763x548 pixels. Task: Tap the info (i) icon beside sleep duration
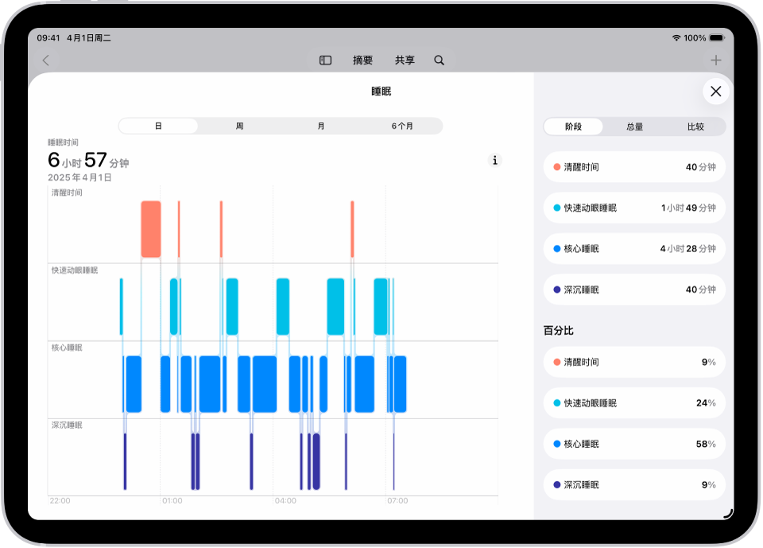494,160
